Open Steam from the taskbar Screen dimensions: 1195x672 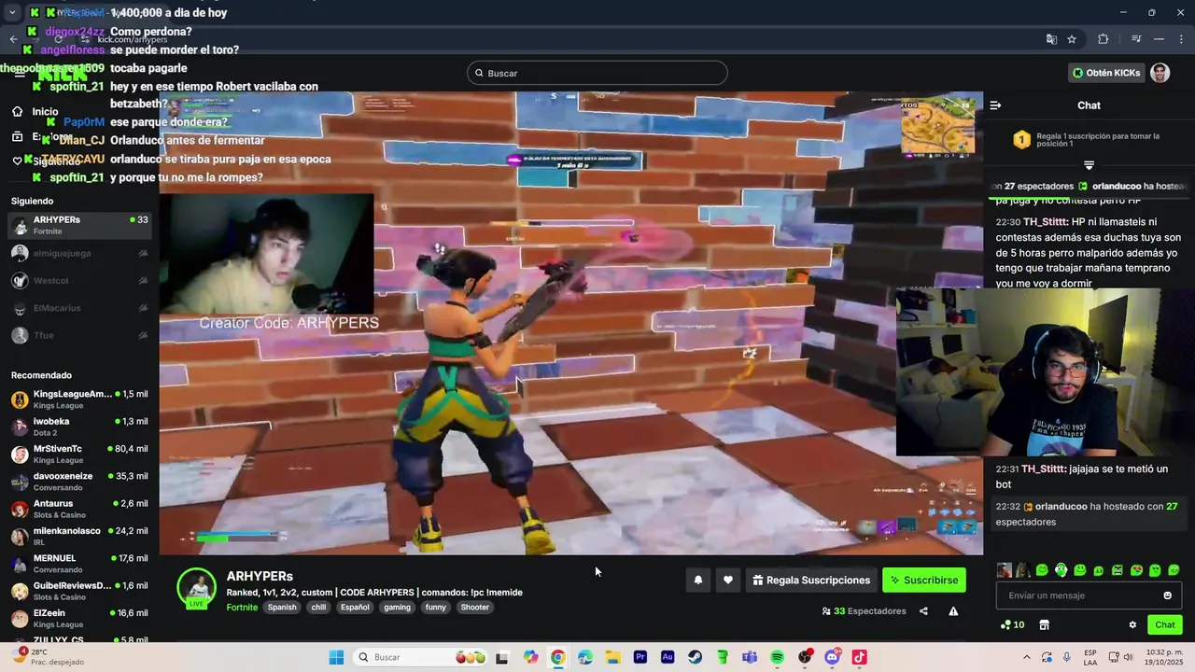(x=695, y=657)
